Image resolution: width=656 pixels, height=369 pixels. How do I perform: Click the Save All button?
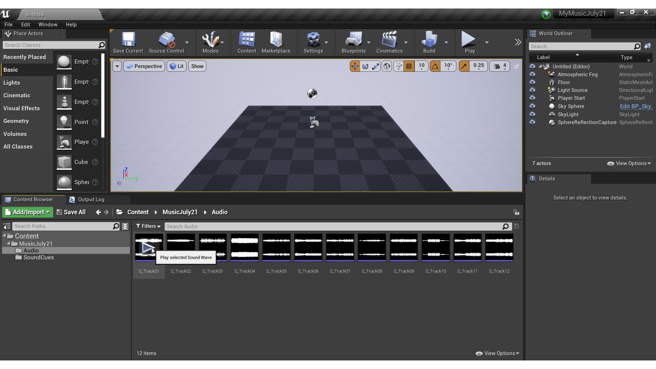point(71,212)
